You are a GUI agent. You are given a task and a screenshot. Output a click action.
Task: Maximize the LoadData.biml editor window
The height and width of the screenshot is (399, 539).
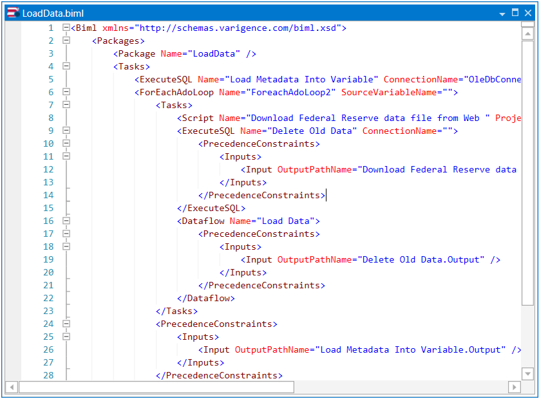tap(515, 12)
